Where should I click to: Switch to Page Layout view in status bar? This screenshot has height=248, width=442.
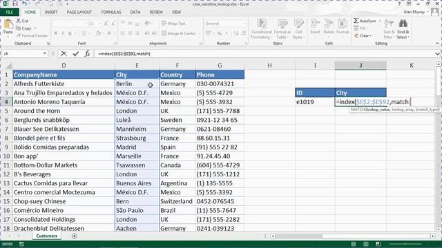coord(366,244)
